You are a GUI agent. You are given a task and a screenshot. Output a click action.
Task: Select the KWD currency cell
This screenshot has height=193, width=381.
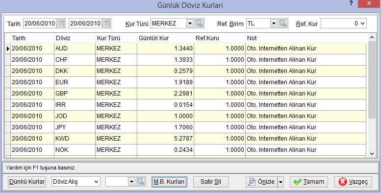coord(75,139)
